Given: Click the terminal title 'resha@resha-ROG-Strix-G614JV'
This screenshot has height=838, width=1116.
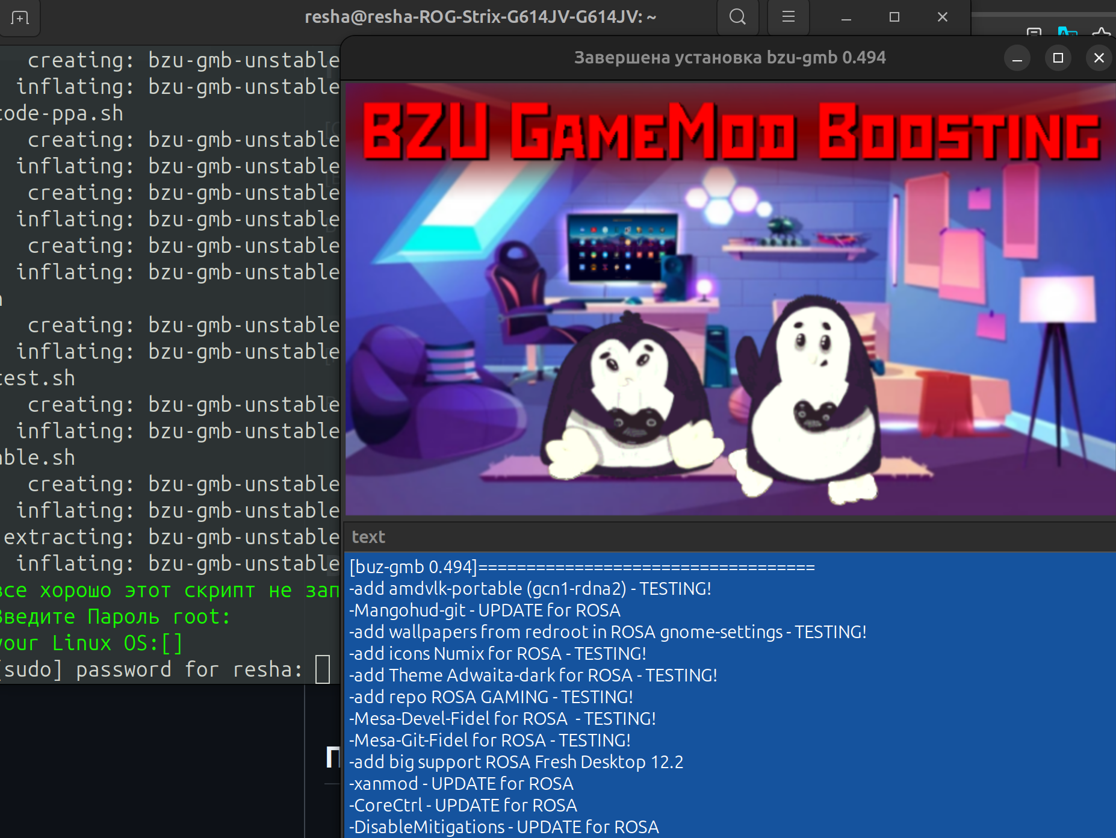Looking at the screenshot, I should click(x=480, y=17).
